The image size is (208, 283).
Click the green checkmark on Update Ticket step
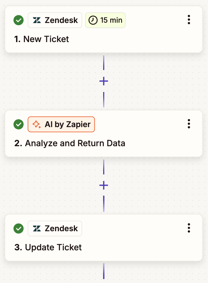(x=19, y=228)
